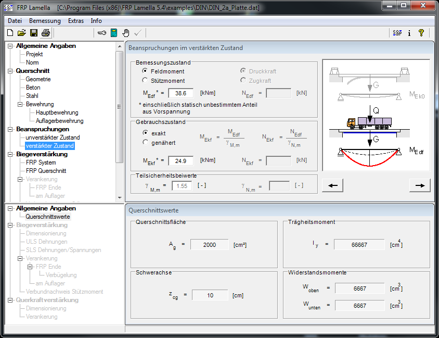Click the key icon in the toolbar
439x338 pixels.
[x=101, y=33]
